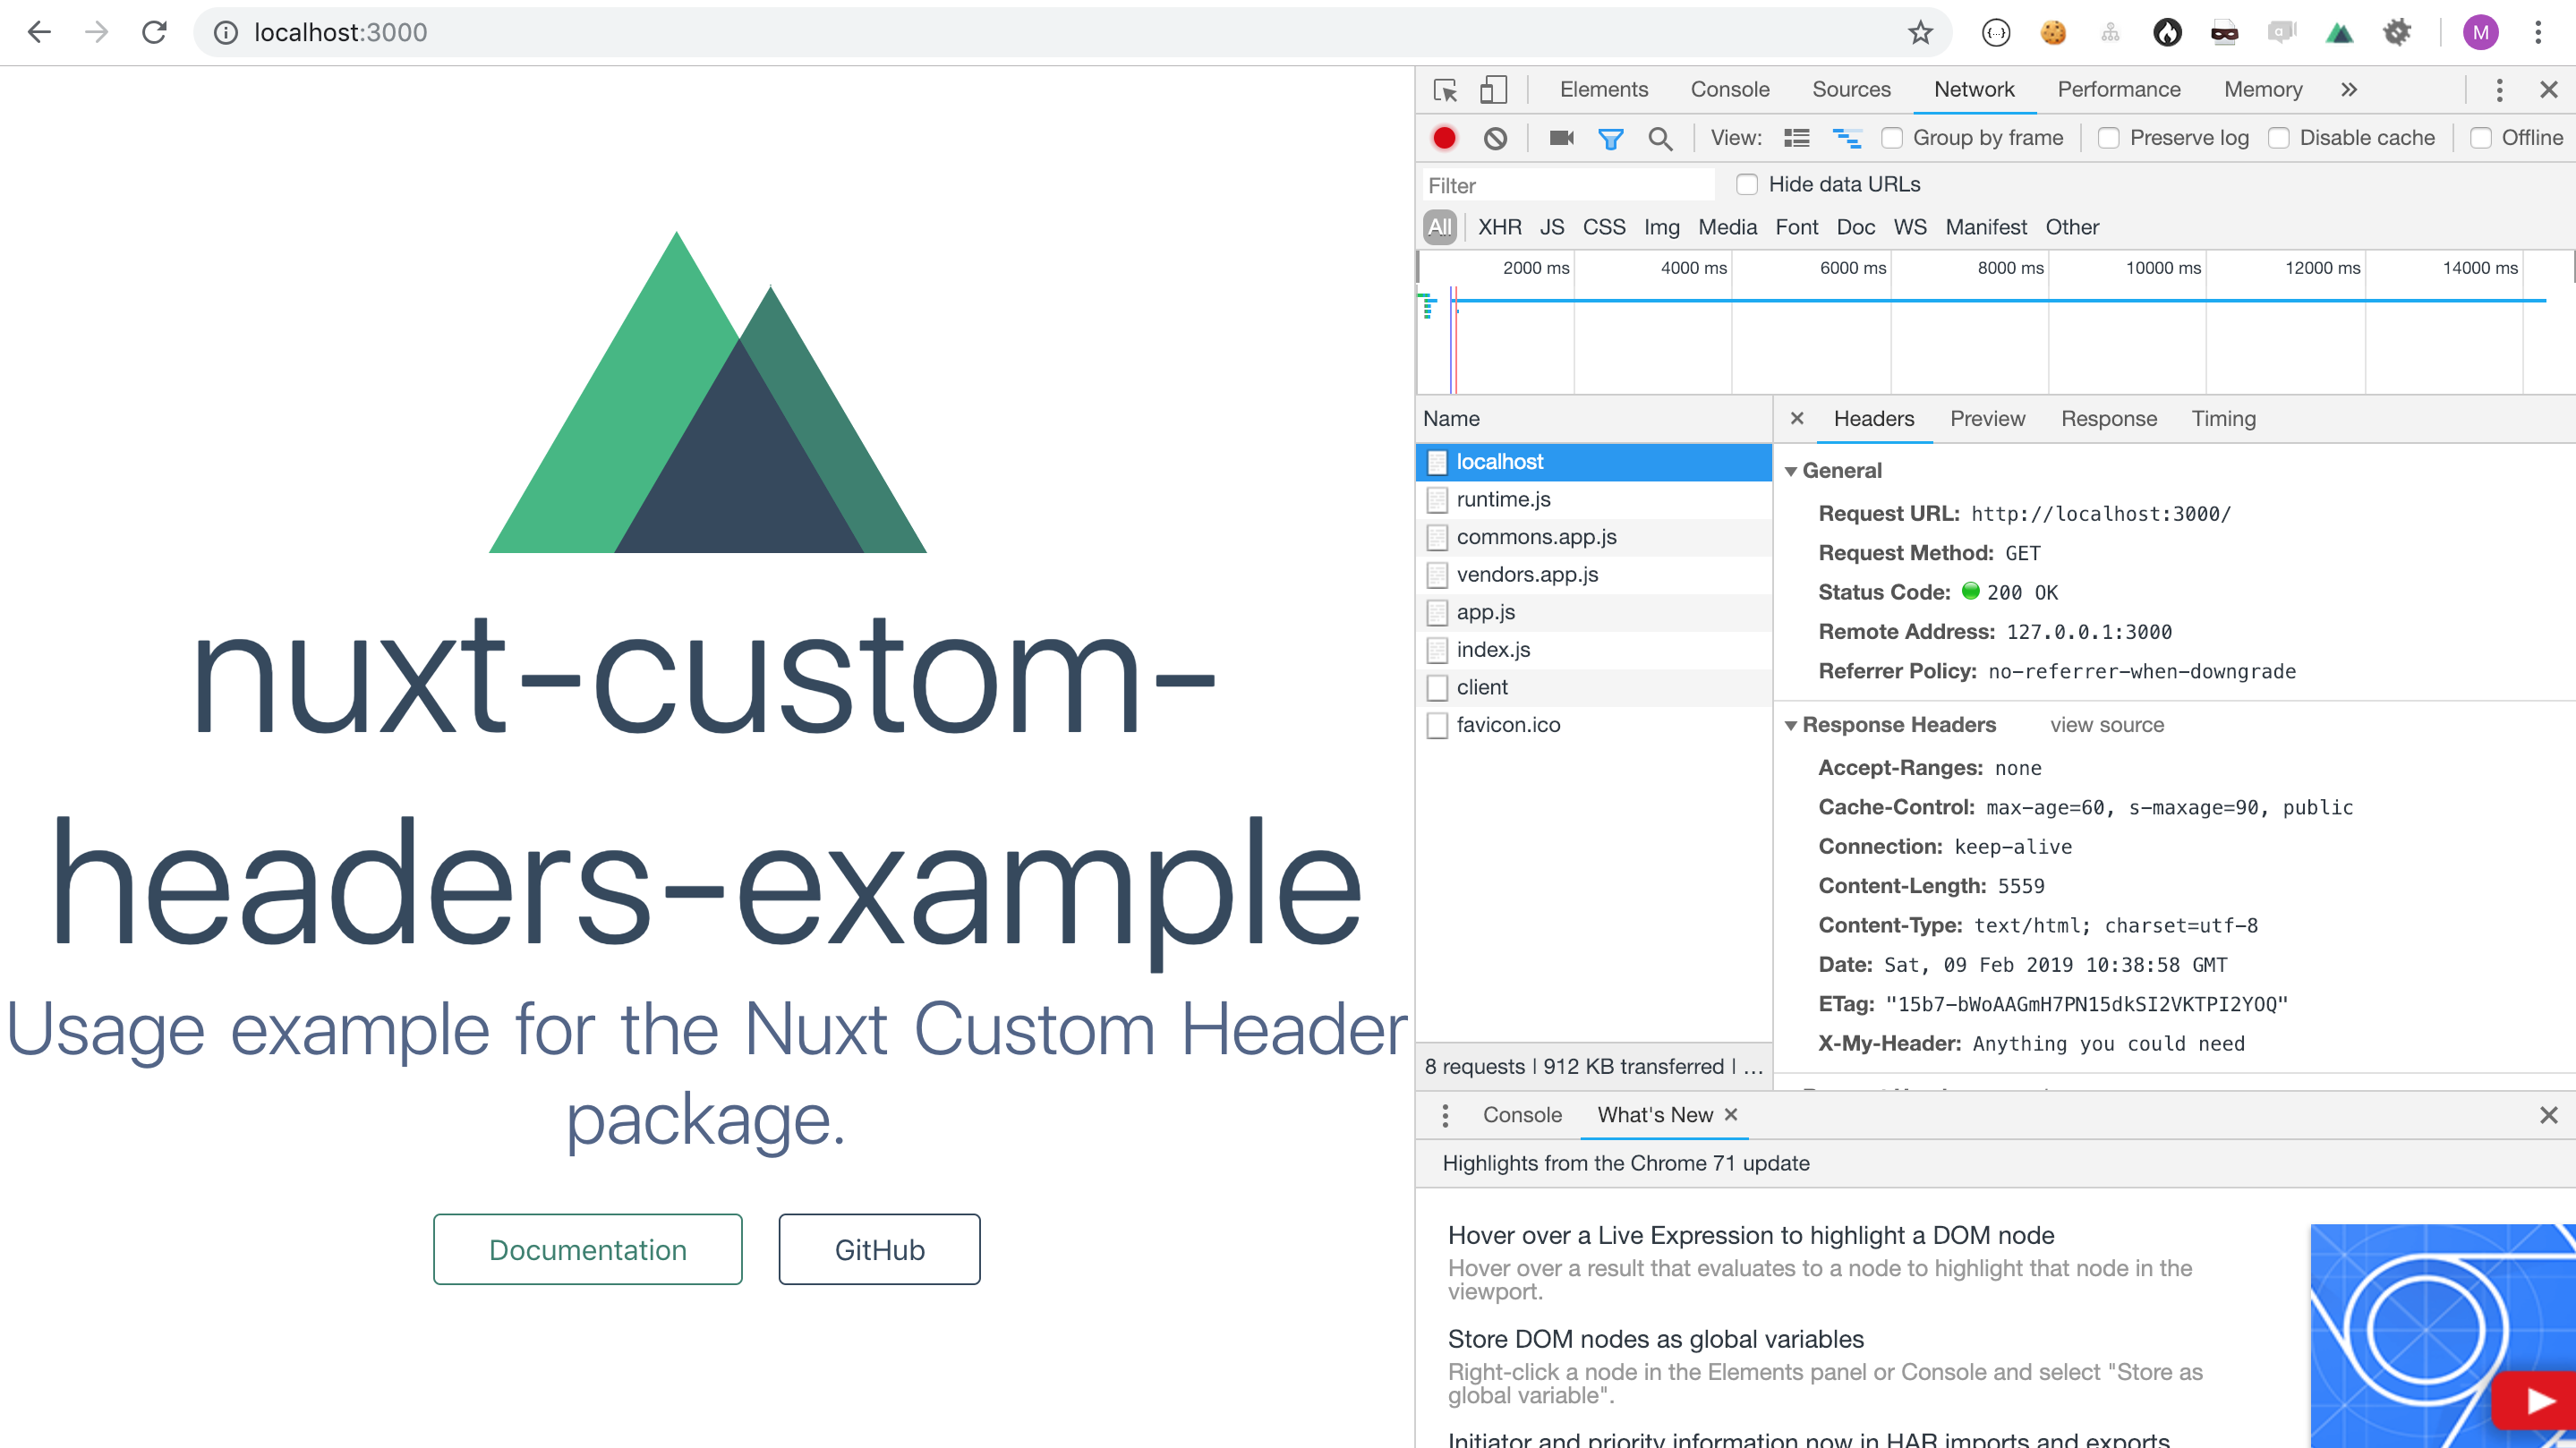Image resolution: width=2576 pixels, height=1448 pixels.
Task: Switch to the Console tab
Action: pos(1729,90)
